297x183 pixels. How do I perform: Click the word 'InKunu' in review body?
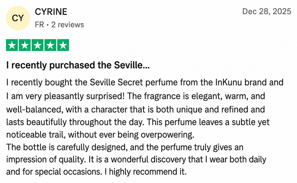[229, 82]
